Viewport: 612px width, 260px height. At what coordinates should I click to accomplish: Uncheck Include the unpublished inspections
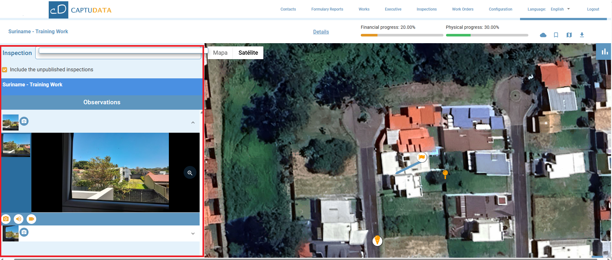(5, 70)
